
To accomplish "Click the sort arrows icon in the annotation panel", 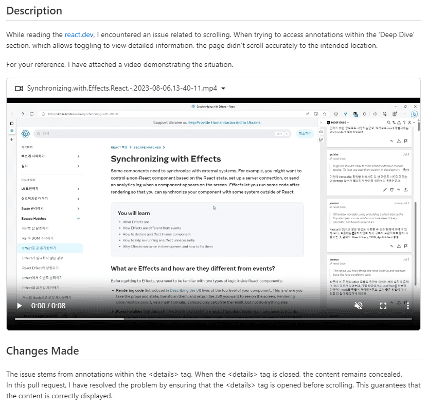I will (x=394, y=122).
